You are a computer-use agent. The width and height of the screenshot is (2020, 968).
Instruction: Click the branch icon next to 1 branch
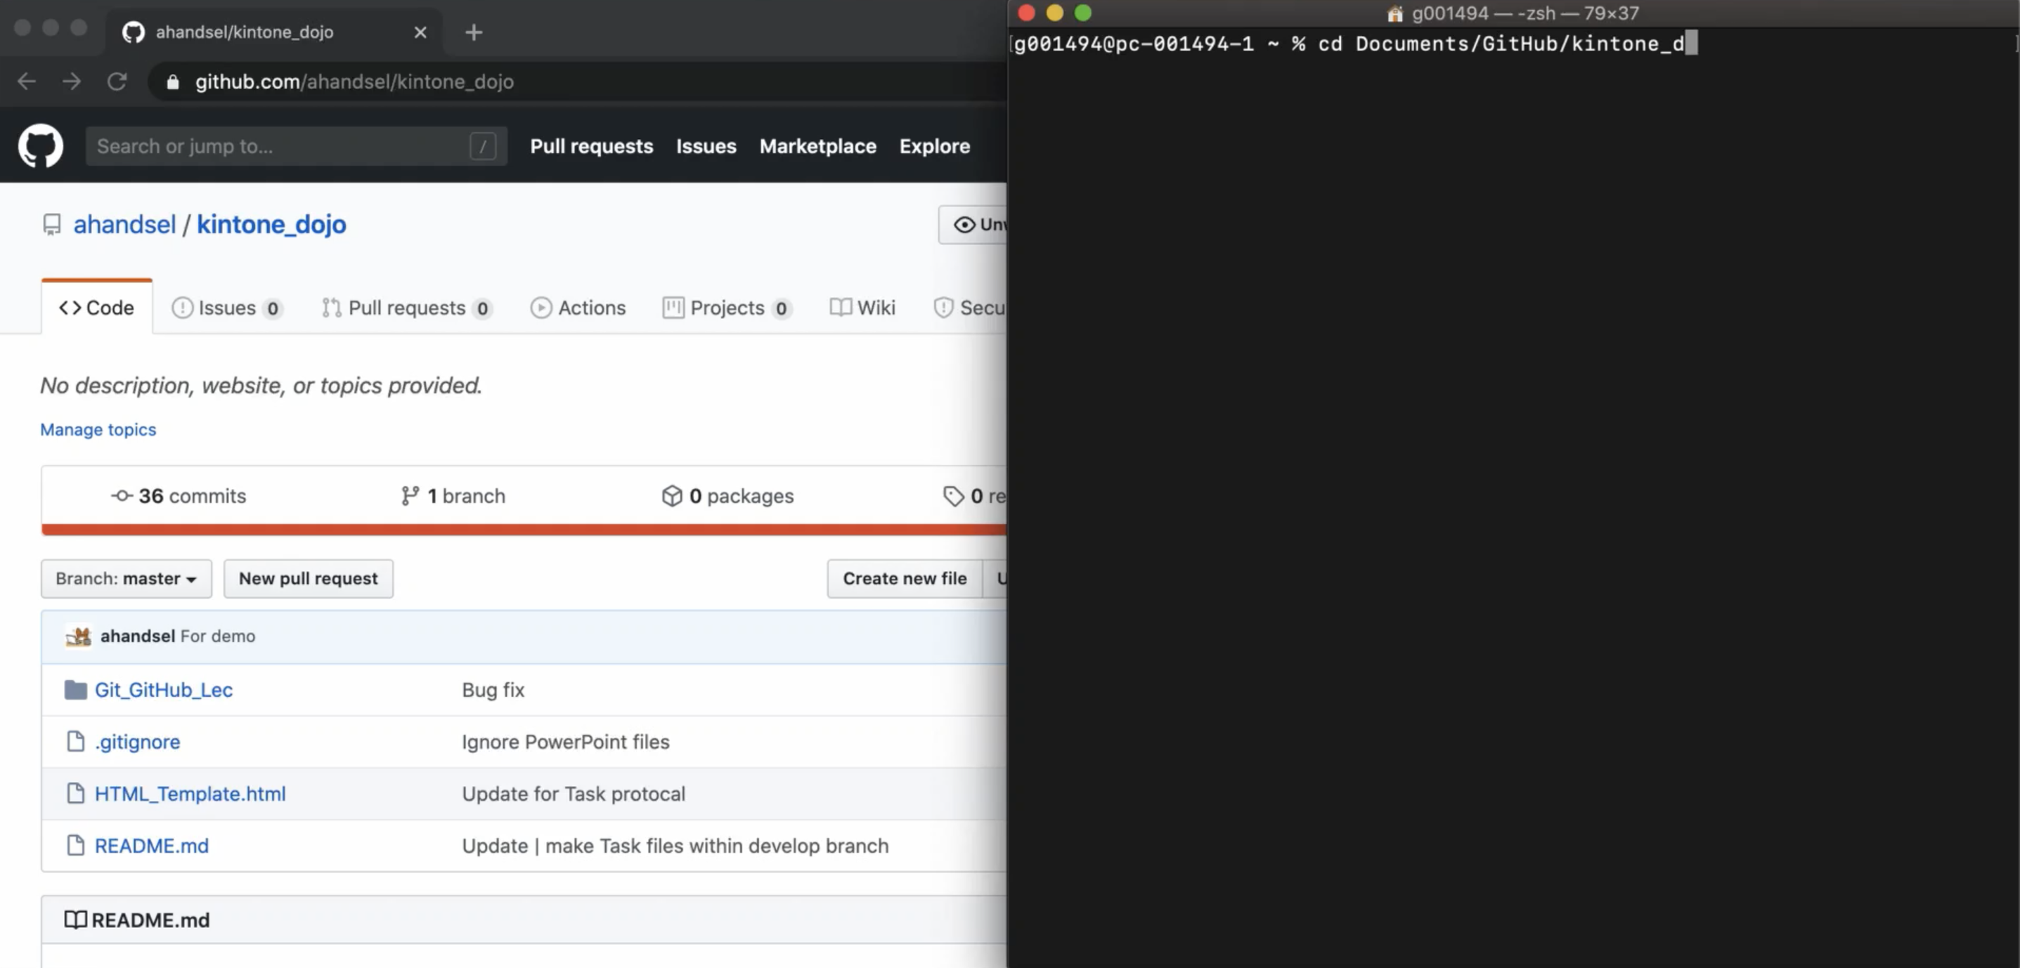410,495
